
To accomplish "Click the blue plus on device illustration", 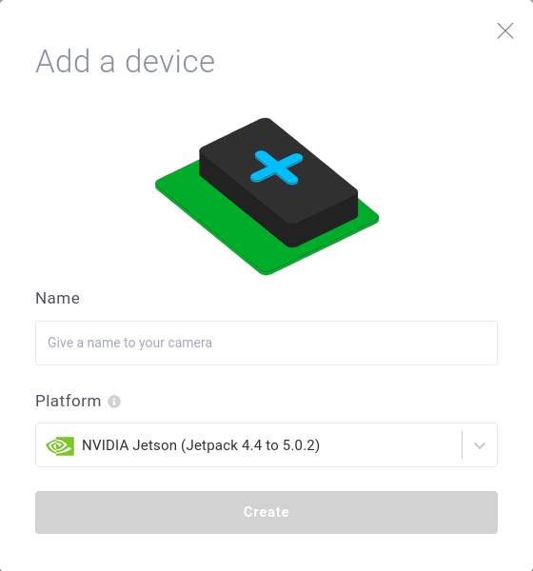I will 277,167.
